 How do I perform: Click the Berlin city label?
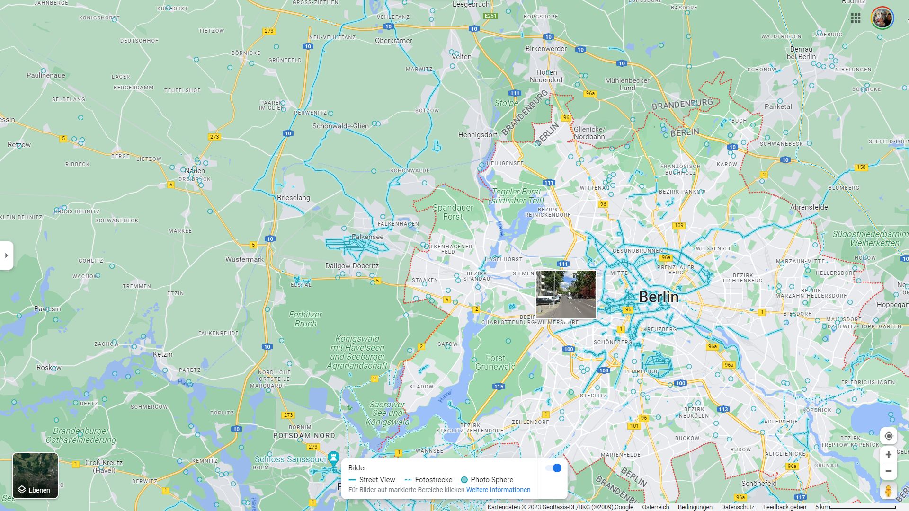pos(659,297)
